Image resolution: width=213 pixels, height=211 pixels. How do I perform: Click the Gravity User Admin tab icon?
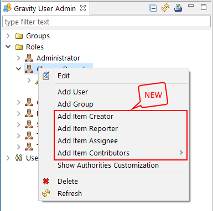(x=8, y=8)
